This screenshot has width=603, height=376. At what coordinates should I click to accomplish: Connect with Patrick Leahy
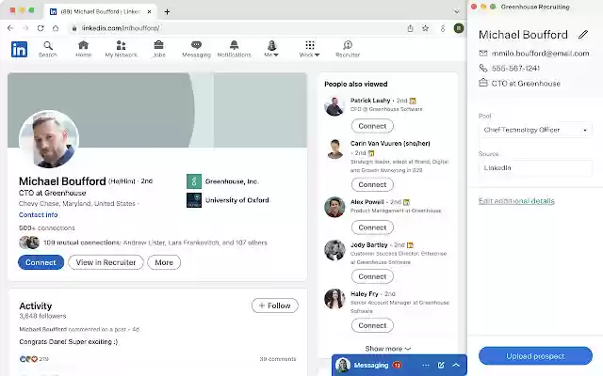pyautogui.click(x=372, y=126)
